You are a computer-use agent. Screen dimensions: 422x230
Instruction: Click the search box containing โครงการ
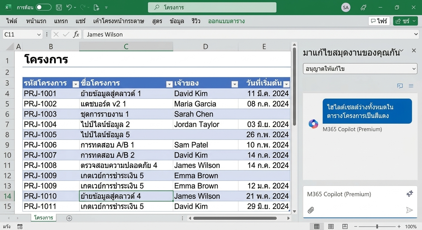click(x=212, y=7)
